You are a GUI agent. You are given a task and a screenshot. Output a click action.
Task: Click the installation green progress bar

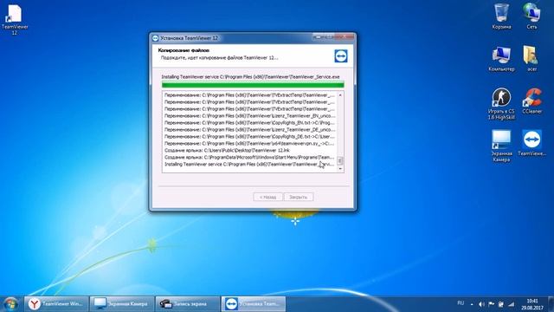click(x=253, y=85)
